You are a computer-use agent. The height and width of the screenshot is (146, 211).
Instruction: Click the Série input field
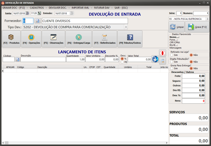tap(179, 13)
